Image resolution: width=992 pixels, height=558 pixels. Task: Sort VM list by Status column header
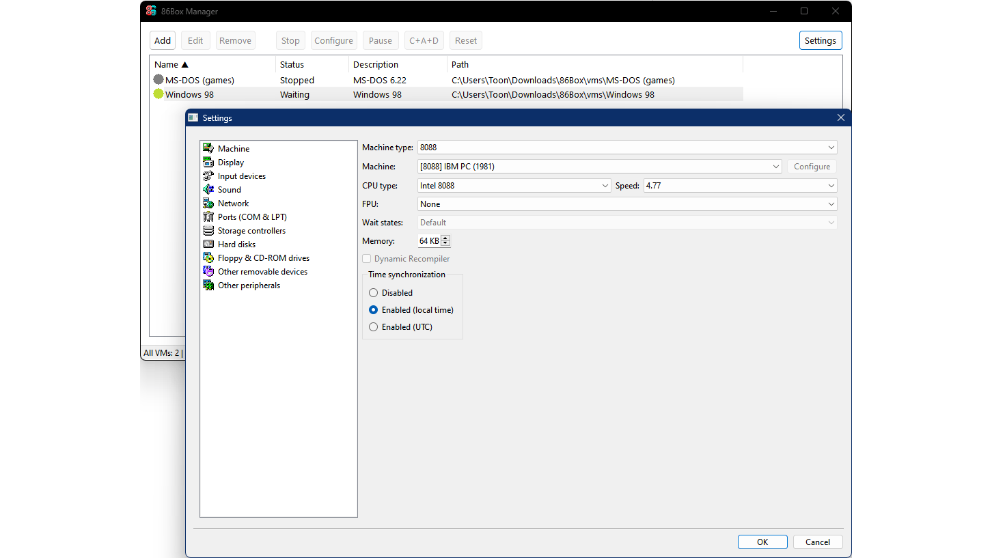click(312, 64)
